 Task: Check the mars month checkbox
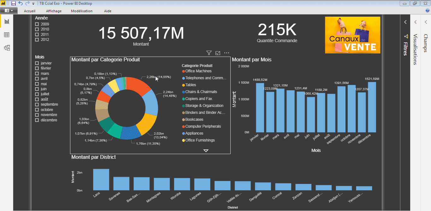(37, 74)
